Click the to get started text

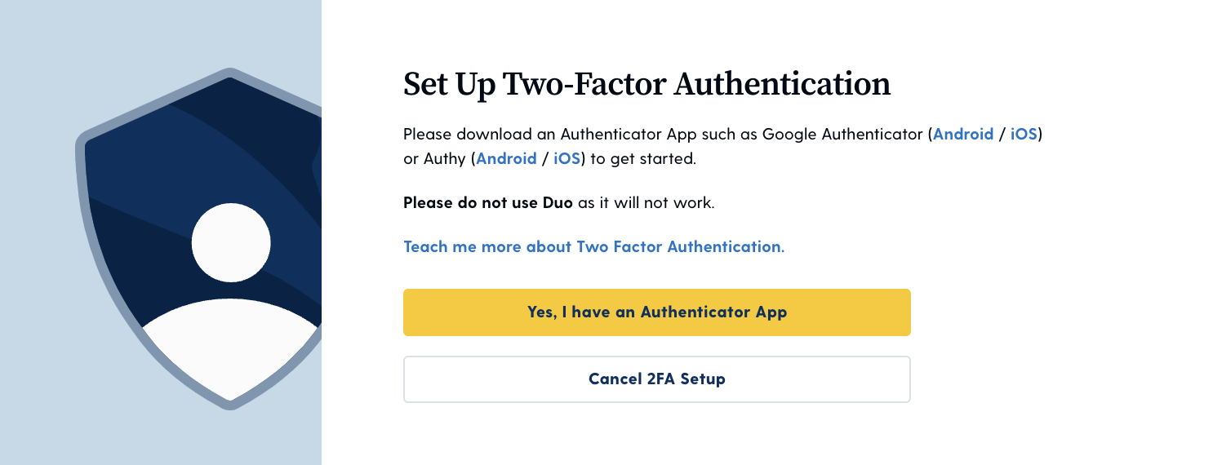(643, 159)
